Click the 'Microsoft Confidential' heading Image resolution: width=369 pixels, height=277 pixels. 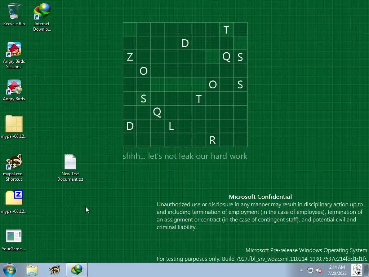260,197
